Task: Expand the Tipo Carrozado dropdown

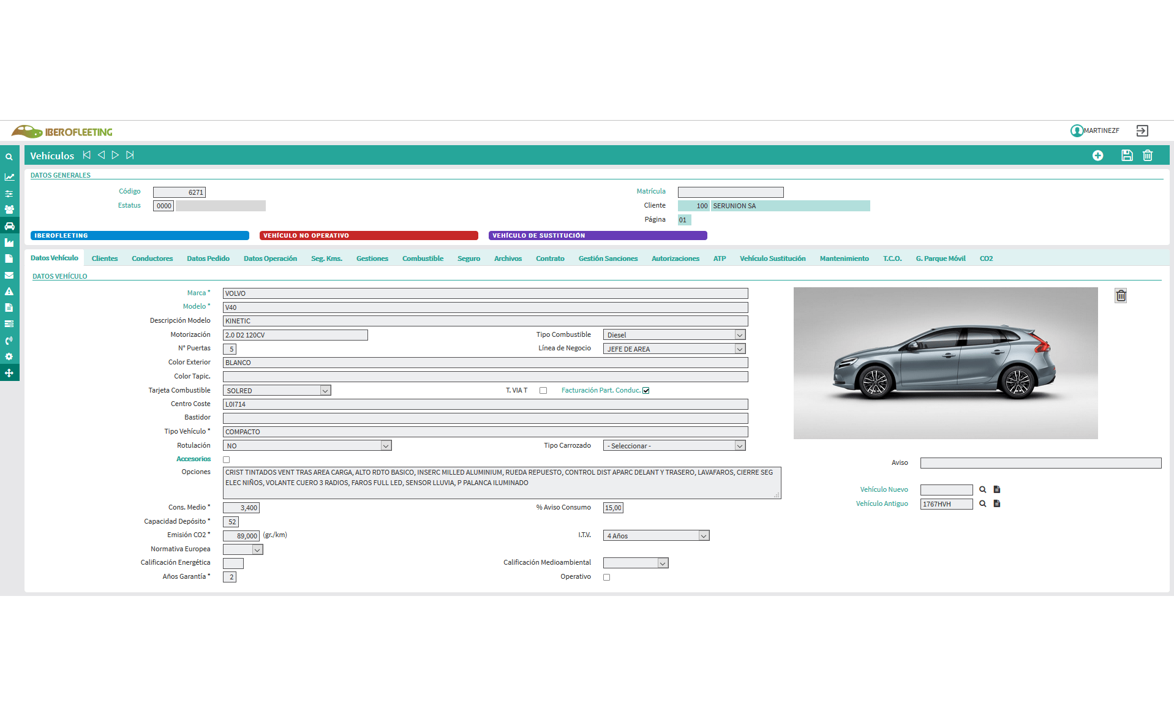Action: 674,446
